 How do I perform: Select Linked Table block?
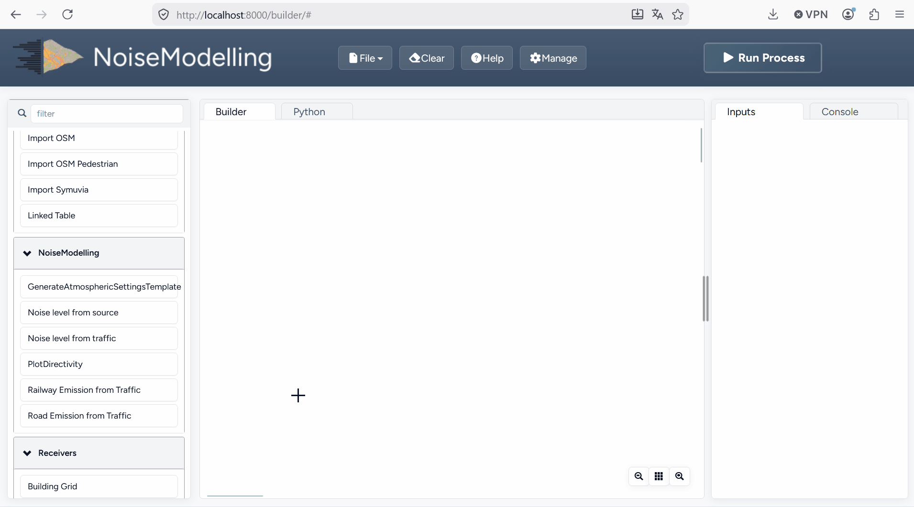click(x=99, y=216)
